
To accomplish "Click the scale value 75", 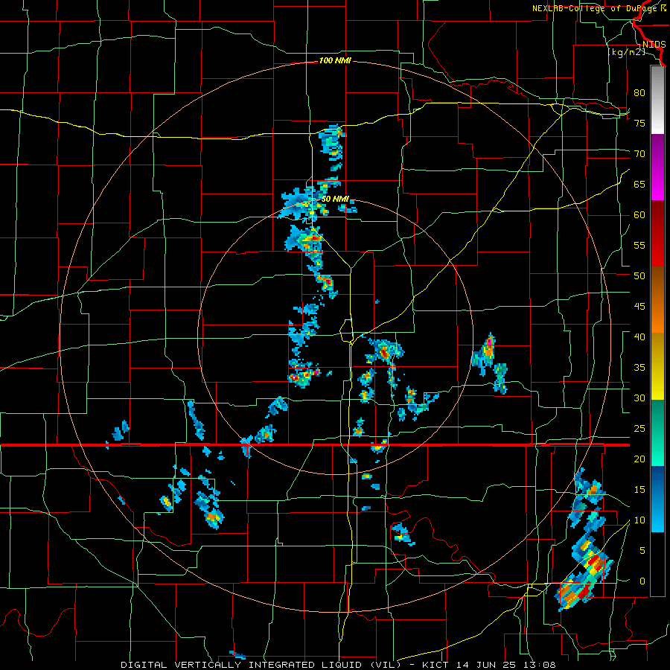I will [639, 123].
